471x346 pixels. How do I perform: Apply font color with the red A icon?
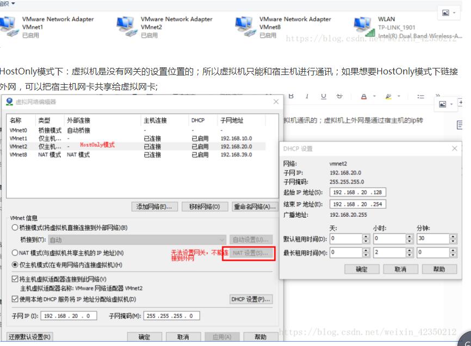click(x=364, y=96)
